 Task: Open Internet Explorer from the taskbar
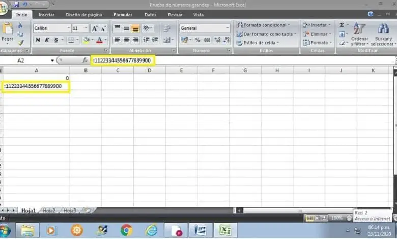(x=151, y=230)
